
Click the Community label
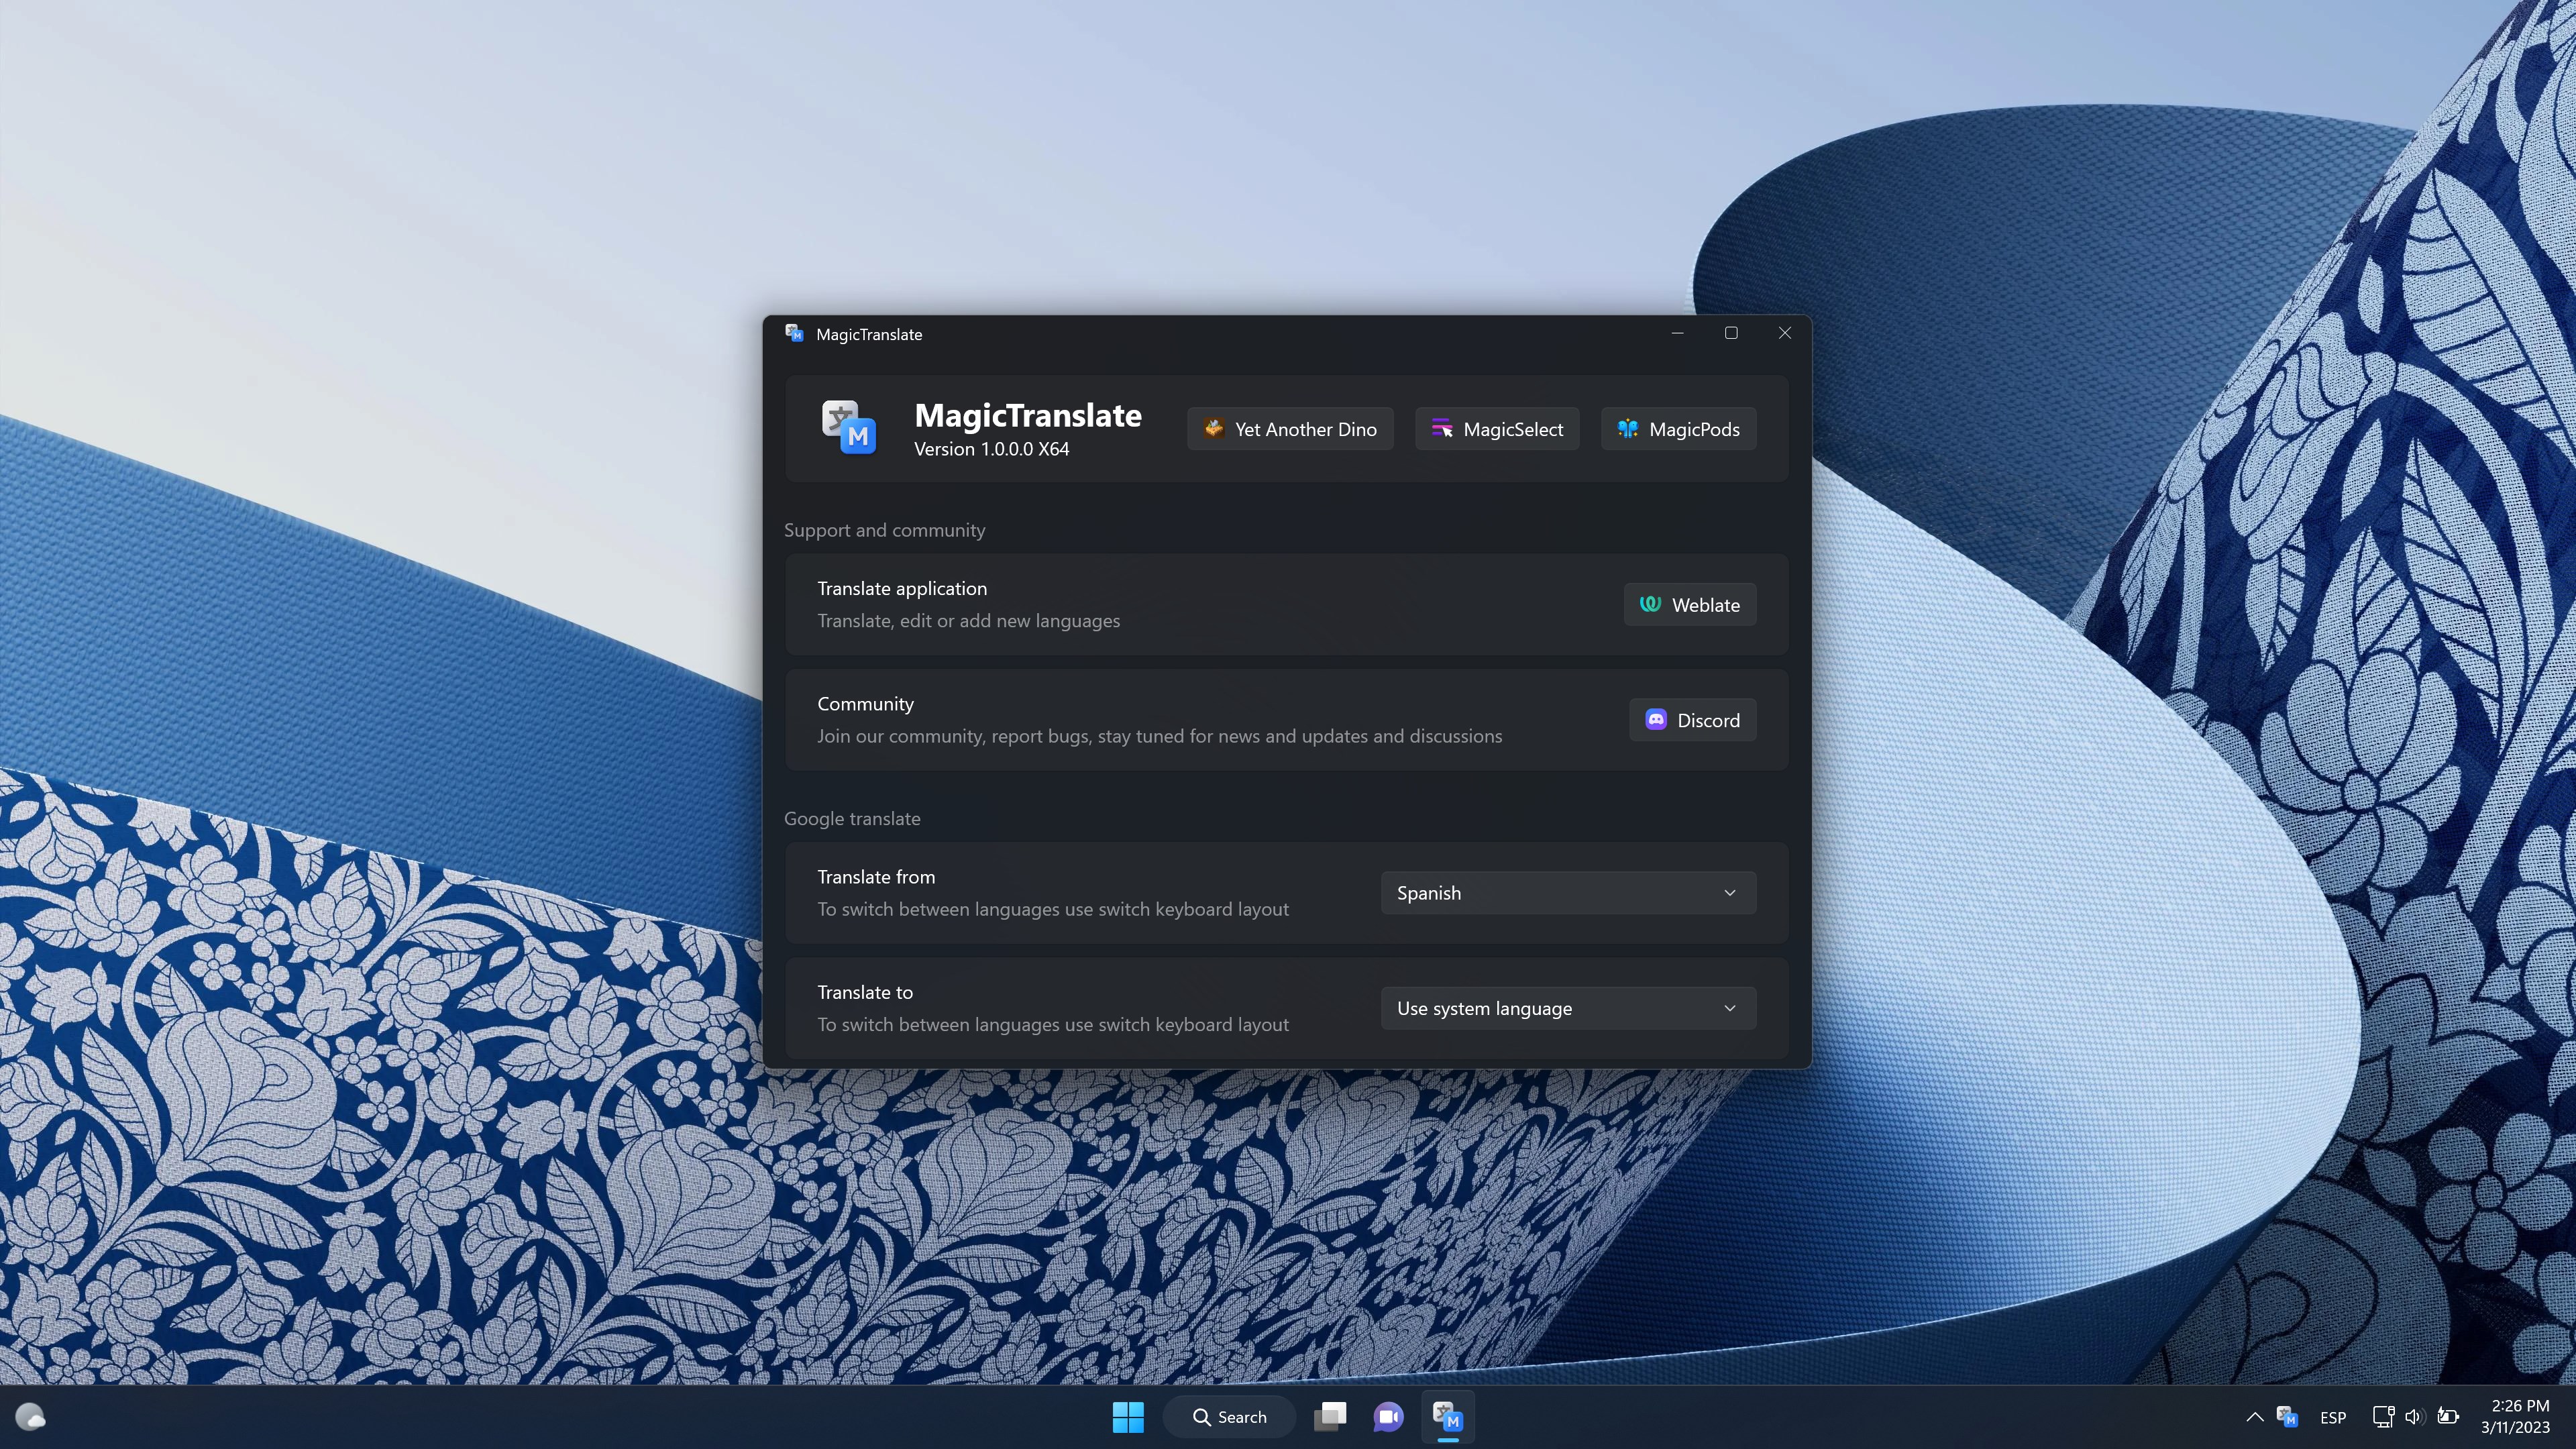pos(866,704)
